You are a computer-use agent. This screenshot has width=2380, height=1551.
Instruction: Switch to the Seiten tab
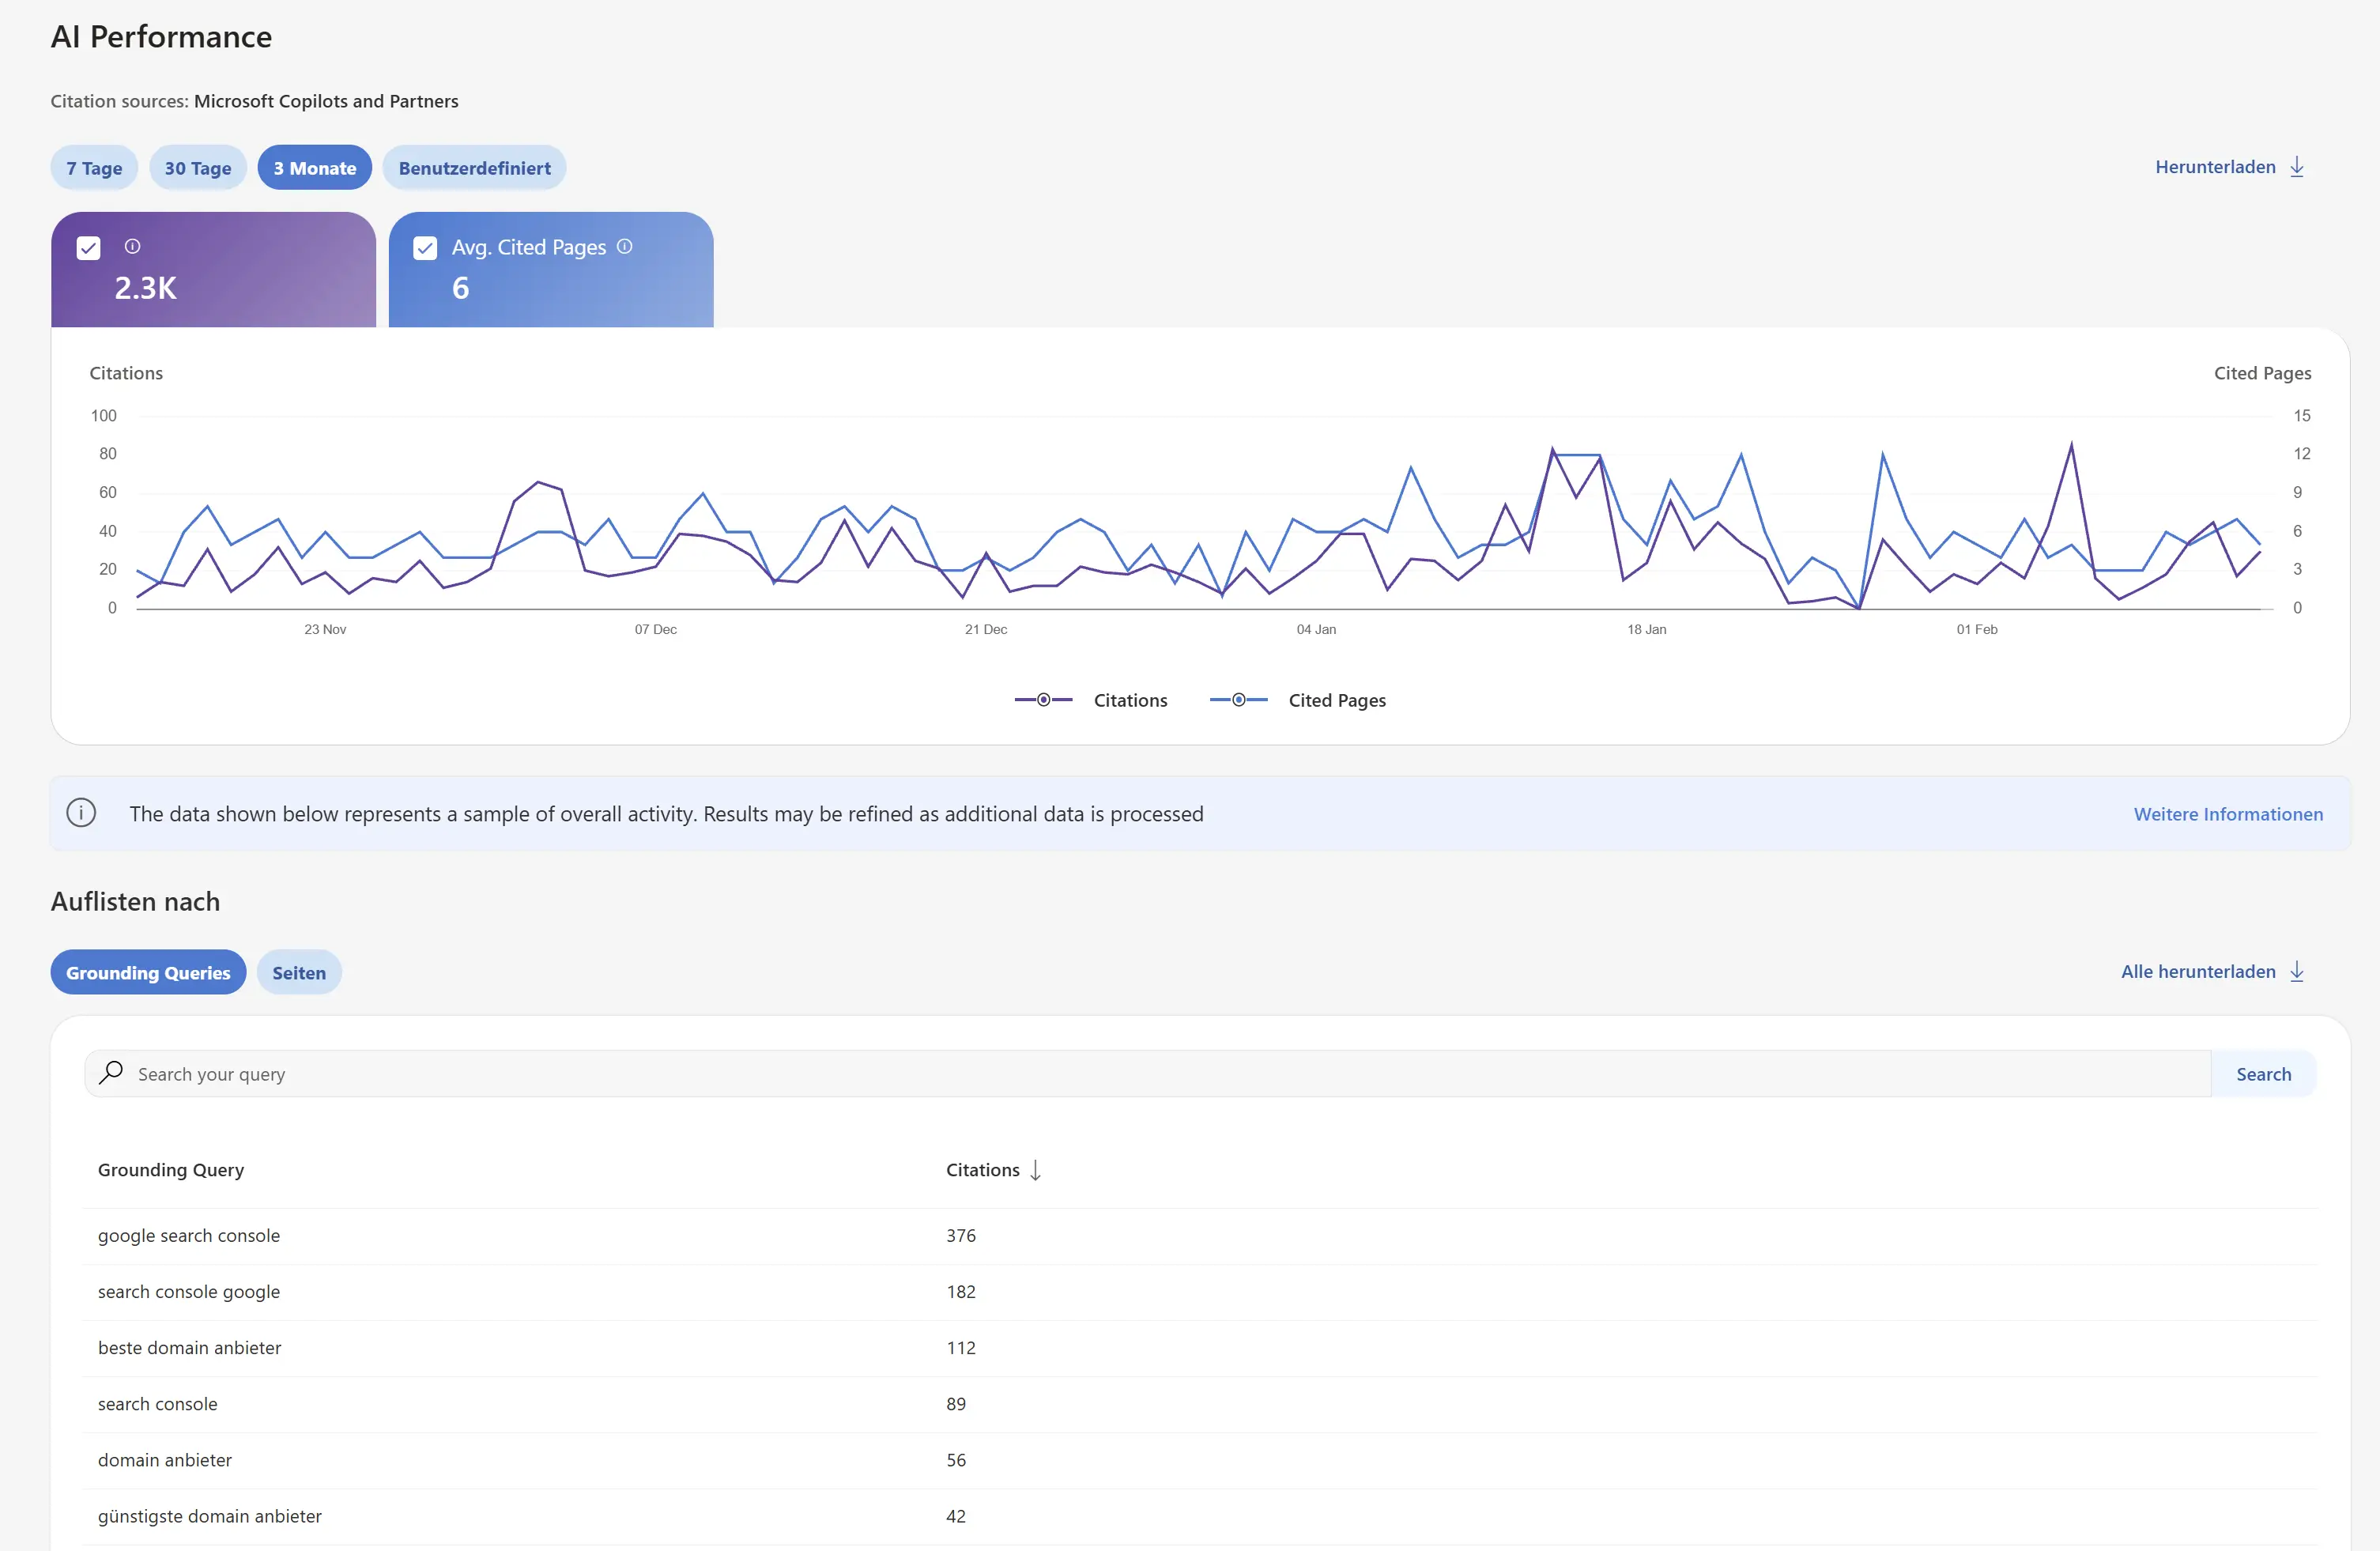point(299,972)
